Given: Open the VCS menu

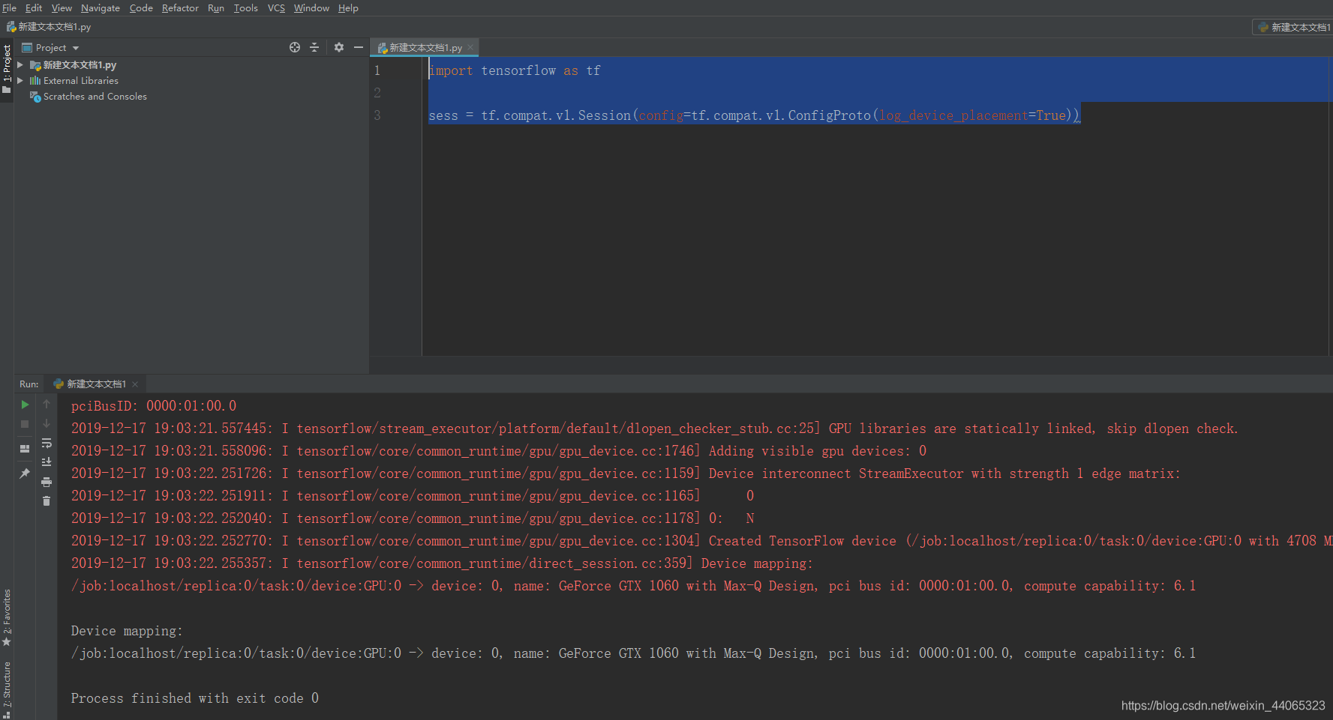Looking at the screenshot, I should coord(276,7).
